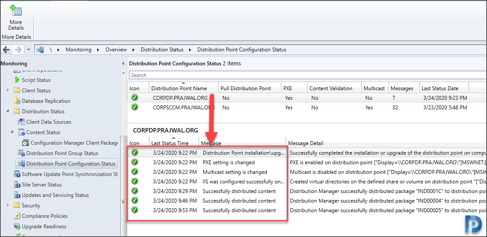Screen dimensions: 487x237
Task: Select Distribution Status in the breadcrumb path
Action: (162, 50)
